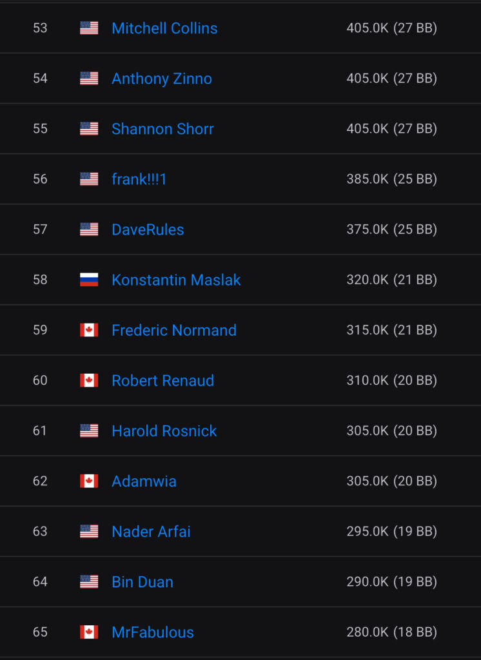Click the Russian flag beside Konstantin Maslak
This screenshot has height=660, width=481.
(x=89, y=280)
